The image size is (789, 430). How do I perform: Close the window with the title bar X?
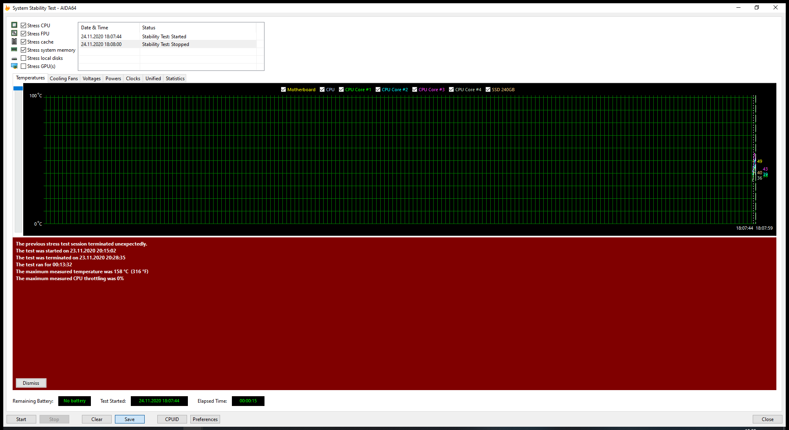(776, 8)
